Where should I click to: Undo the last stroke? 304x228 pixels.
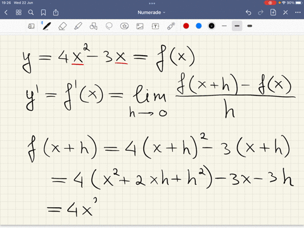(248, 13)
